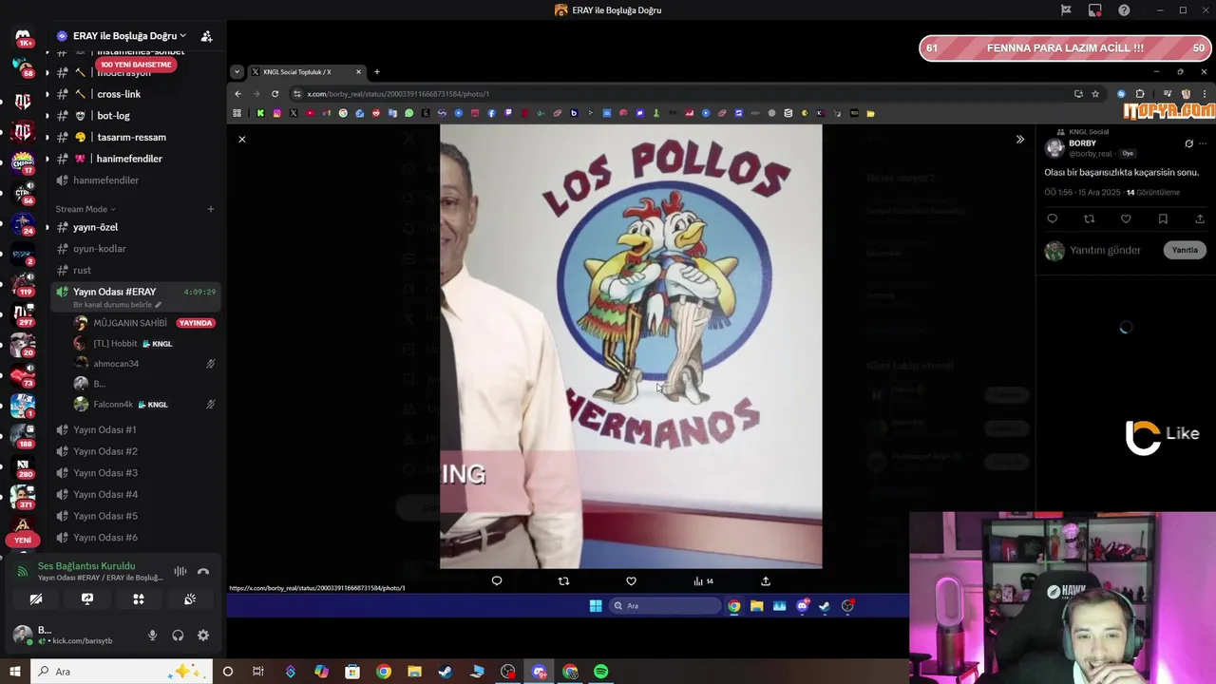The image size is (1216, 684).
Task: Click the Windows taskbar Ara search box
Action: pyautogui.click(x=123, y=672)
